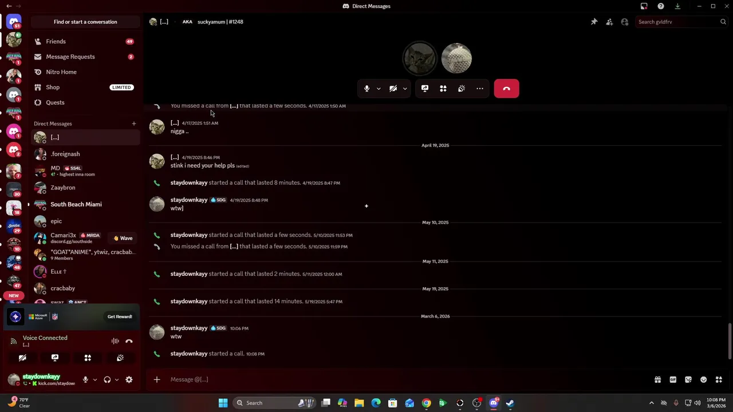
Task: Expand input device options in user panel
Action: [95, 379]
